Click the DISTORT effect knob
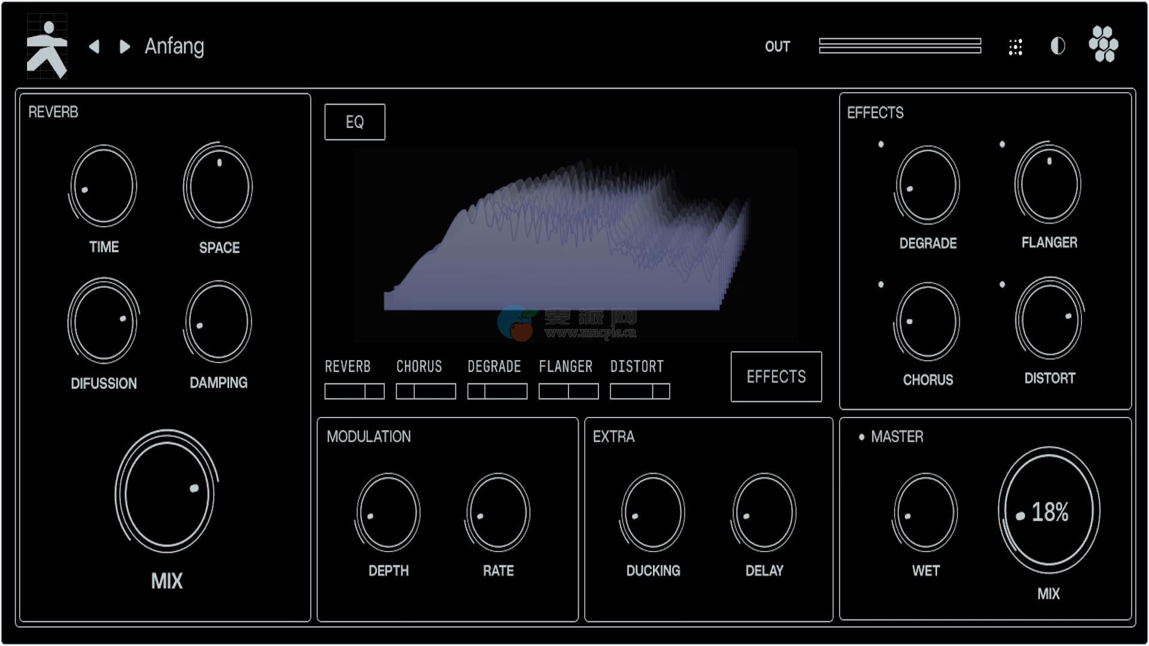 click(1049, 319)
